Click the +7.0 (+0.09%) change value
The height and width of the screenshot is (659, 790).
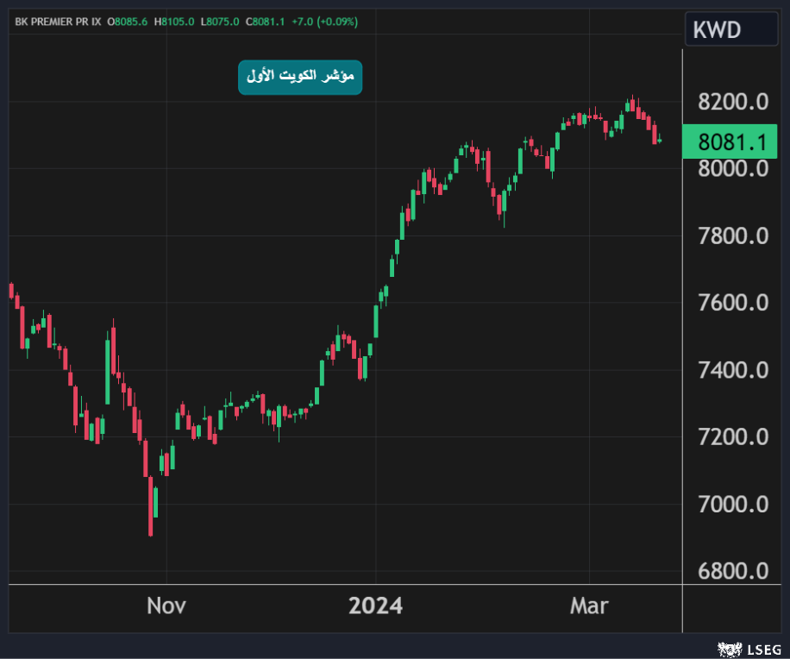[x=324, y=22]
